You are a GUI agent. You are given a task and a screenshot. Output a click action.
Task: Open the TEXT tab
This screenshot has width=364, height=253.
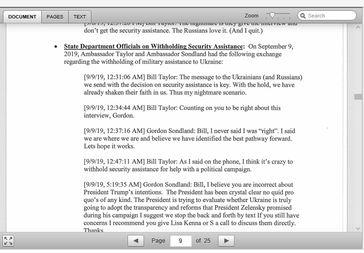(80, 17)
